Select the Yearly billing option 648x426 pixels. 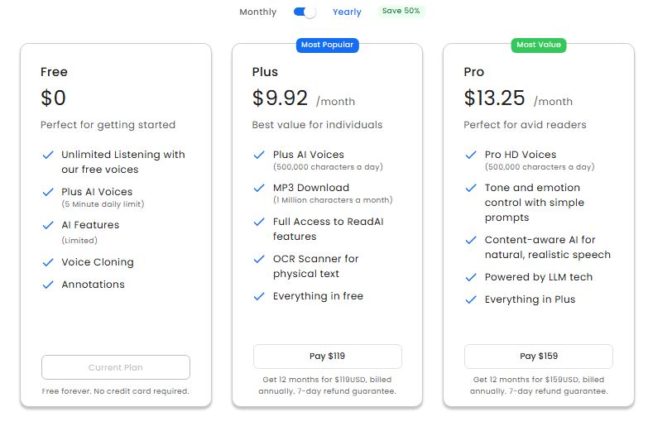coord(347,12)
